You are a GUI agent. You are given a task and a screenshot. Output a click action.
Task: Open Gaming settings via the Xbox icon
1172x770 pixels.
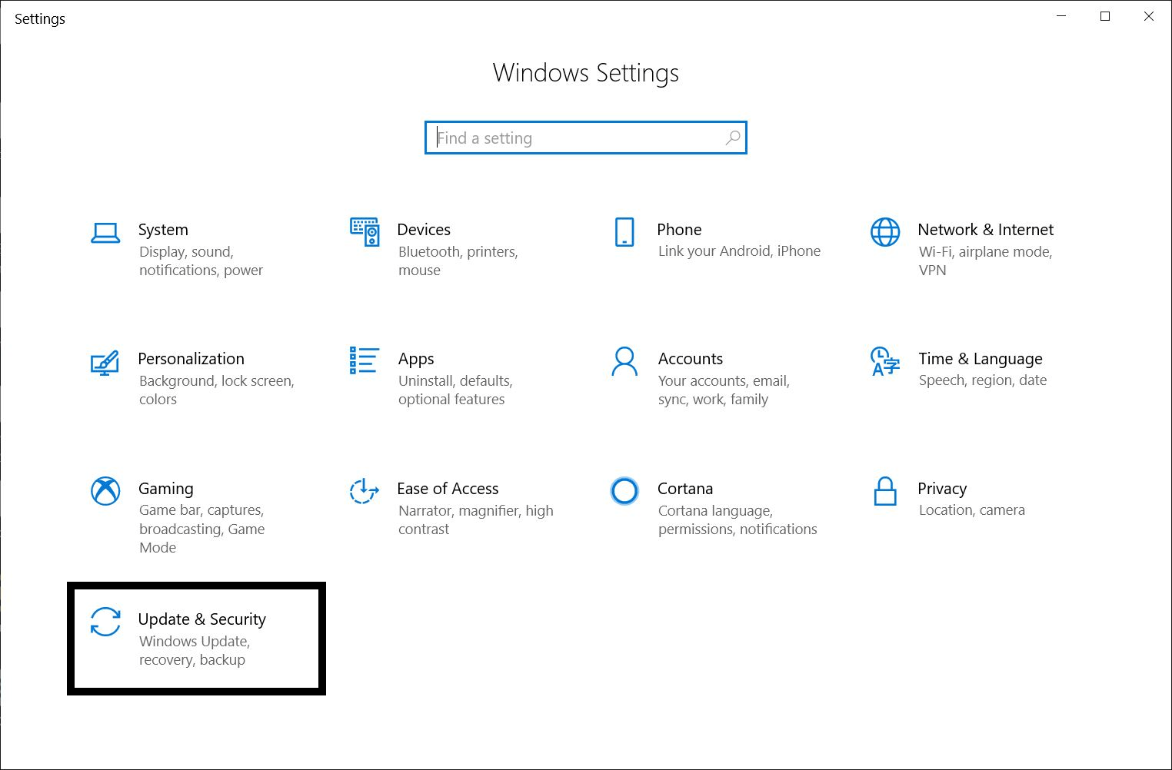pyautogui.click(x=105, y=491)
